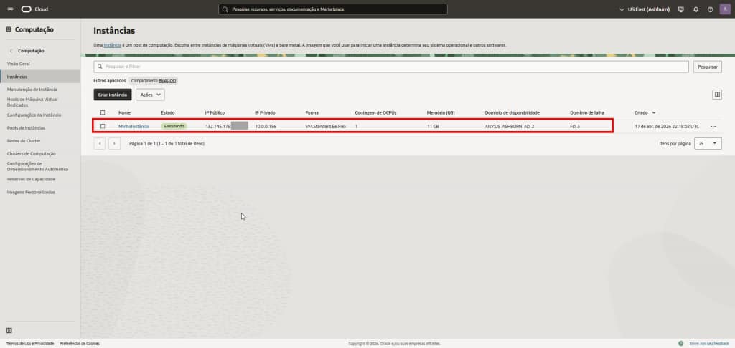This screenshot has width=735, height=348.
Task: Click the 11 GB memory cell
Action: point(433,126)
